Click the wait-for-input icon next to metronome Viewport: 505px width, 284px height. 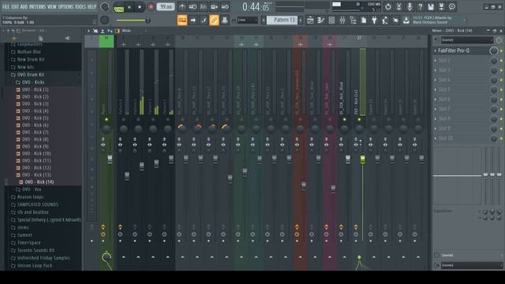click(x=193, y=7)
